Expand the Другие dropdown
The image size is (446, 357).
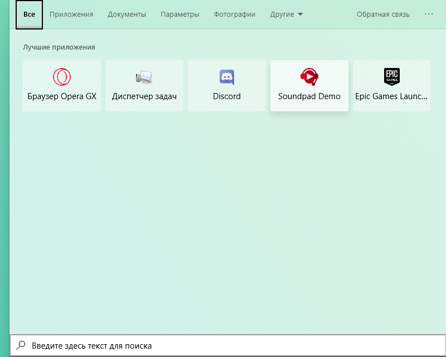point(287,14)
